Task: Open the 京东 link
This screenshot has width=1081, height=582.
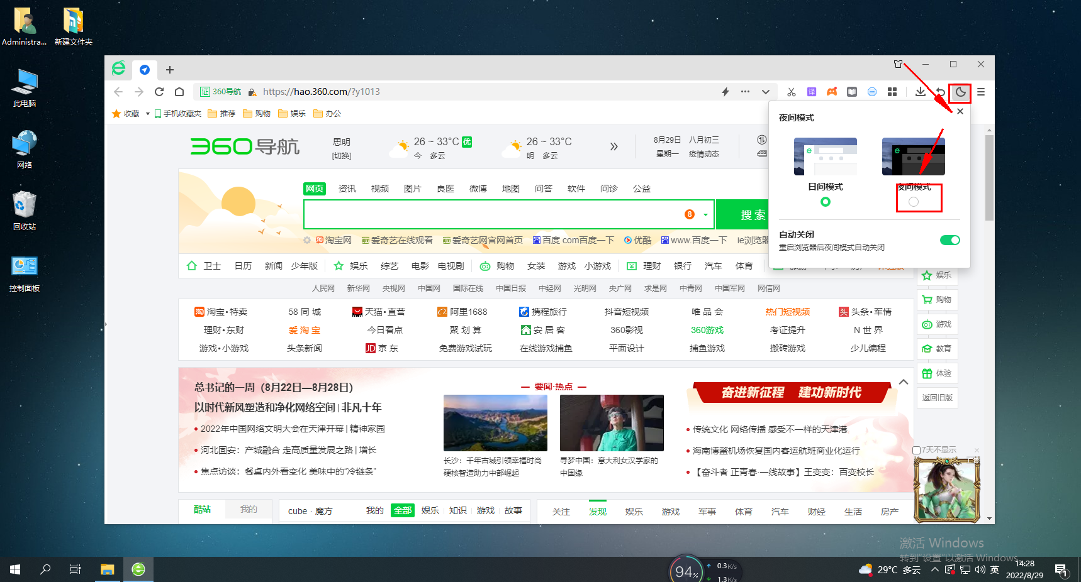Action: pos(382,348)
